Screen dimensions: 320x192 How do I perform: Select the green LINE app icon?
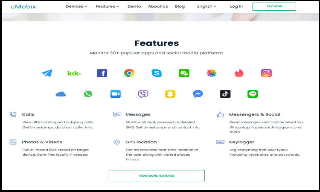(253, 94)
